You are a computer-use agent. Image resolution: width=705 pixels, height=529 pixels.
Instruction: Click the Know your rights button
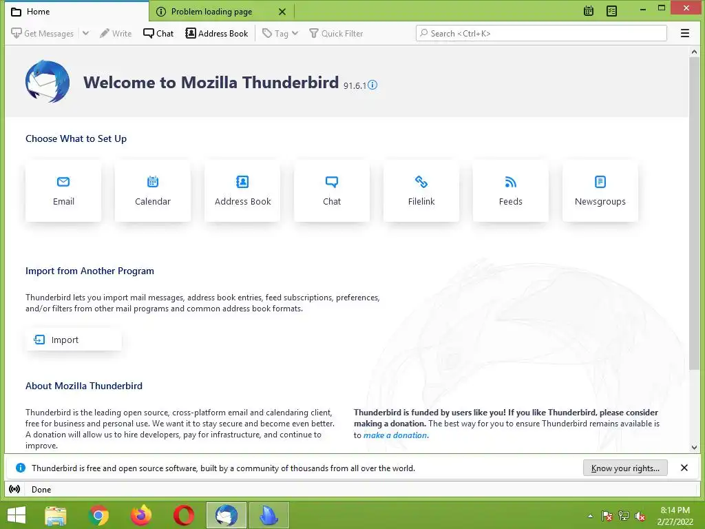pos(625,468)
